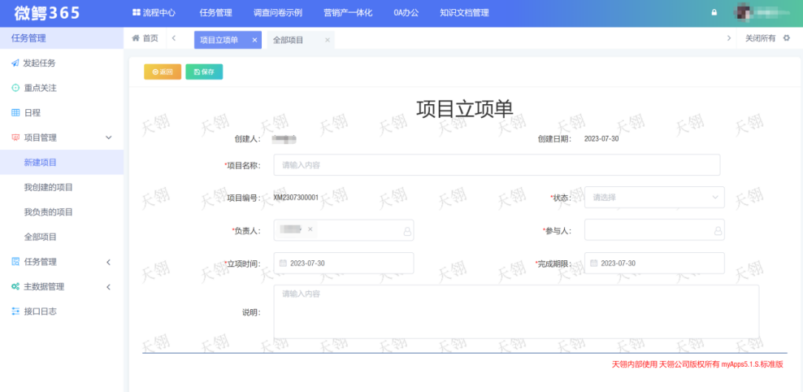
Task: Click the person icon in 参与人 field
Action: pos(718,231)
